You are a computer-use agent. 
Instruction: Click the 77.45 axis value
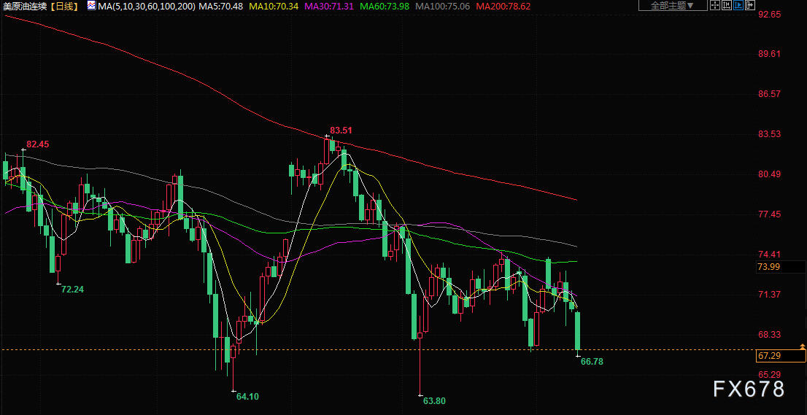click(770, 214)
